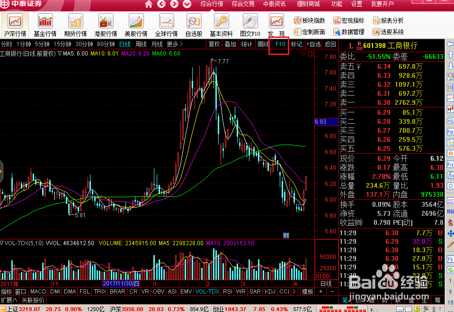Open 全球行情 global quotes
Screen dimensions: 454x312
(166, 25)
